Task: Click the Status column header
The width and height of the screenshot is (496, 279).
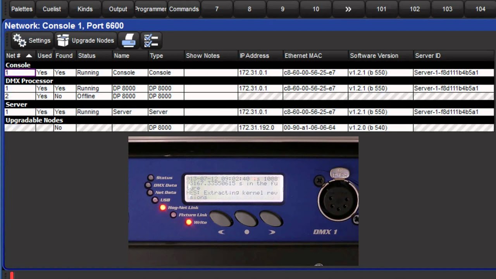Action: (x=94, y=56)
